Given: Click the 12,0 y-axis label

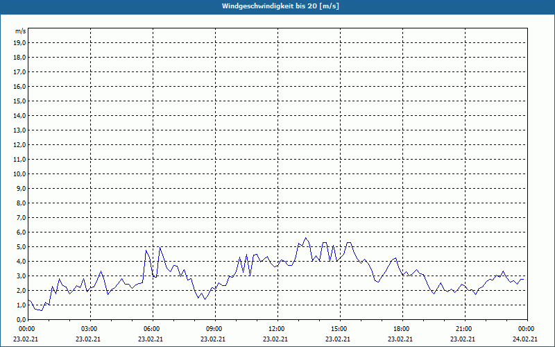Looking at the screenshot, I should (x=20, y=145).
